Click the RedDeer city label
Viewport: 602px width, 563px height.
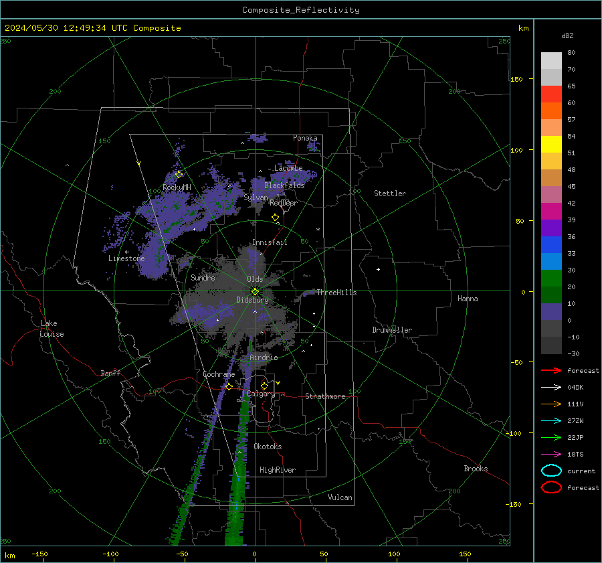click(284, 203)
